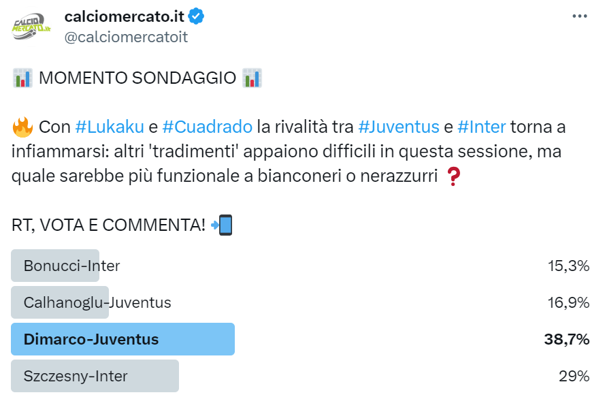This screenshot has width=603, height=397.
Task: Click the #Lukaku hashtag
Action: (x=109, y=127)
